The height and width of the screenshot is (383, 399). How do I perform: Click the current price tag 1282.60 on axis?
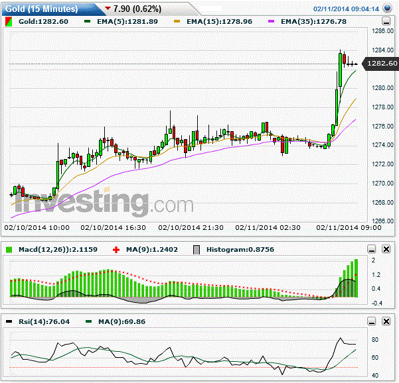[380, 63]
